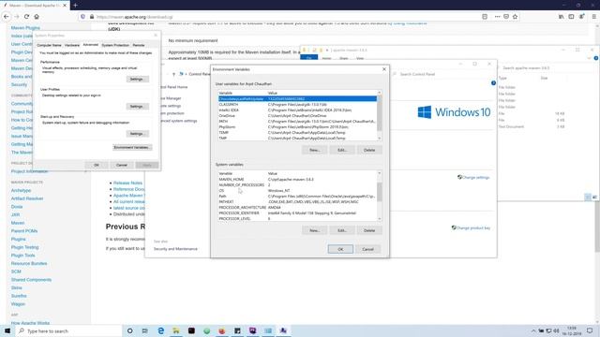
Task: Show hidden system tray icons
Action: coord(533,330)
